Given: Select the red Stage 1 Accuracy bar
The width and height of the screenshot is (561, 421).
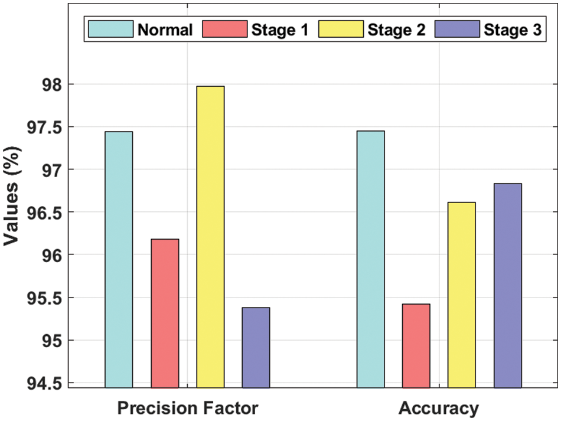Looking at the screenshot, I should pos(416,346).
